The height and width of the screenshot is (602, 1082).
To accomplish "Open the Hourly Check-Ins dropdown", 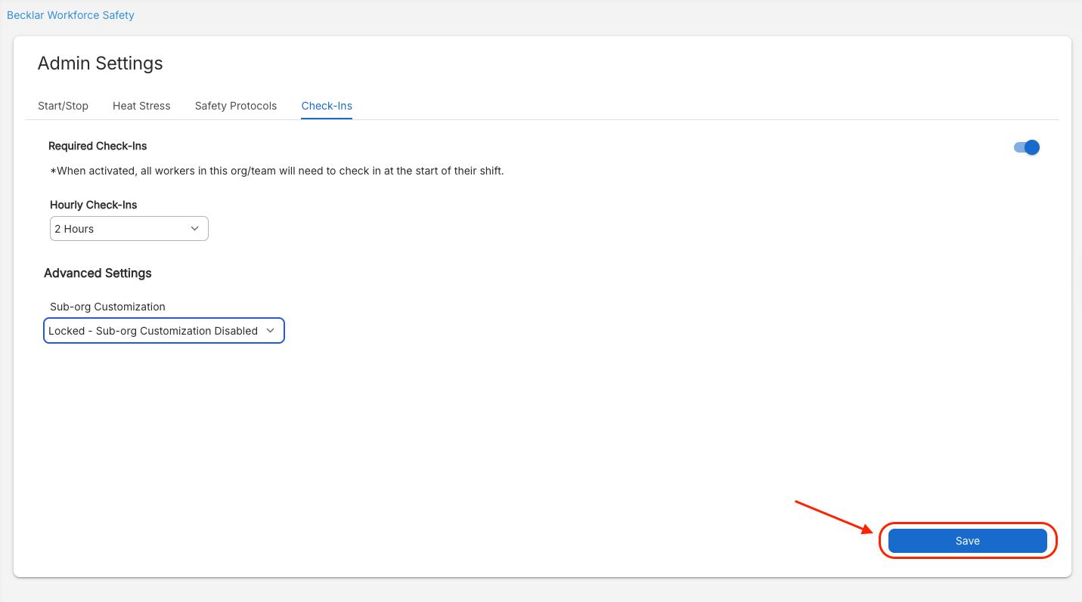I will pyautogui.click(x=129, y=229).
